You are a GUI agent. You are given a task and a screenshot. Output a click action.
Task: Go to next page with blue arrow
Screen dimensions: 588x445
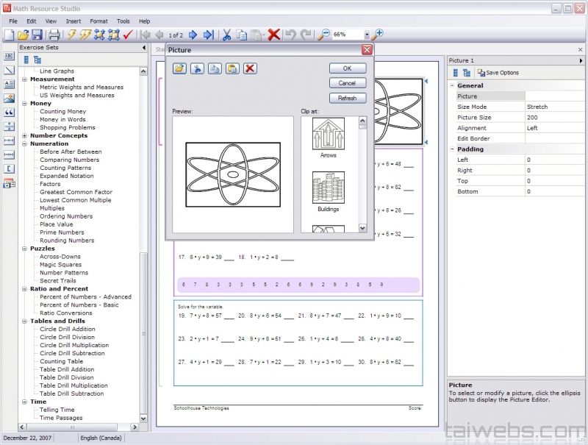[193, 35]
